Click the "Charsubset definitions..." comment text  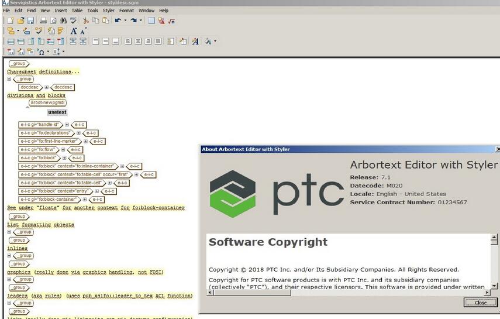point(43,72)
